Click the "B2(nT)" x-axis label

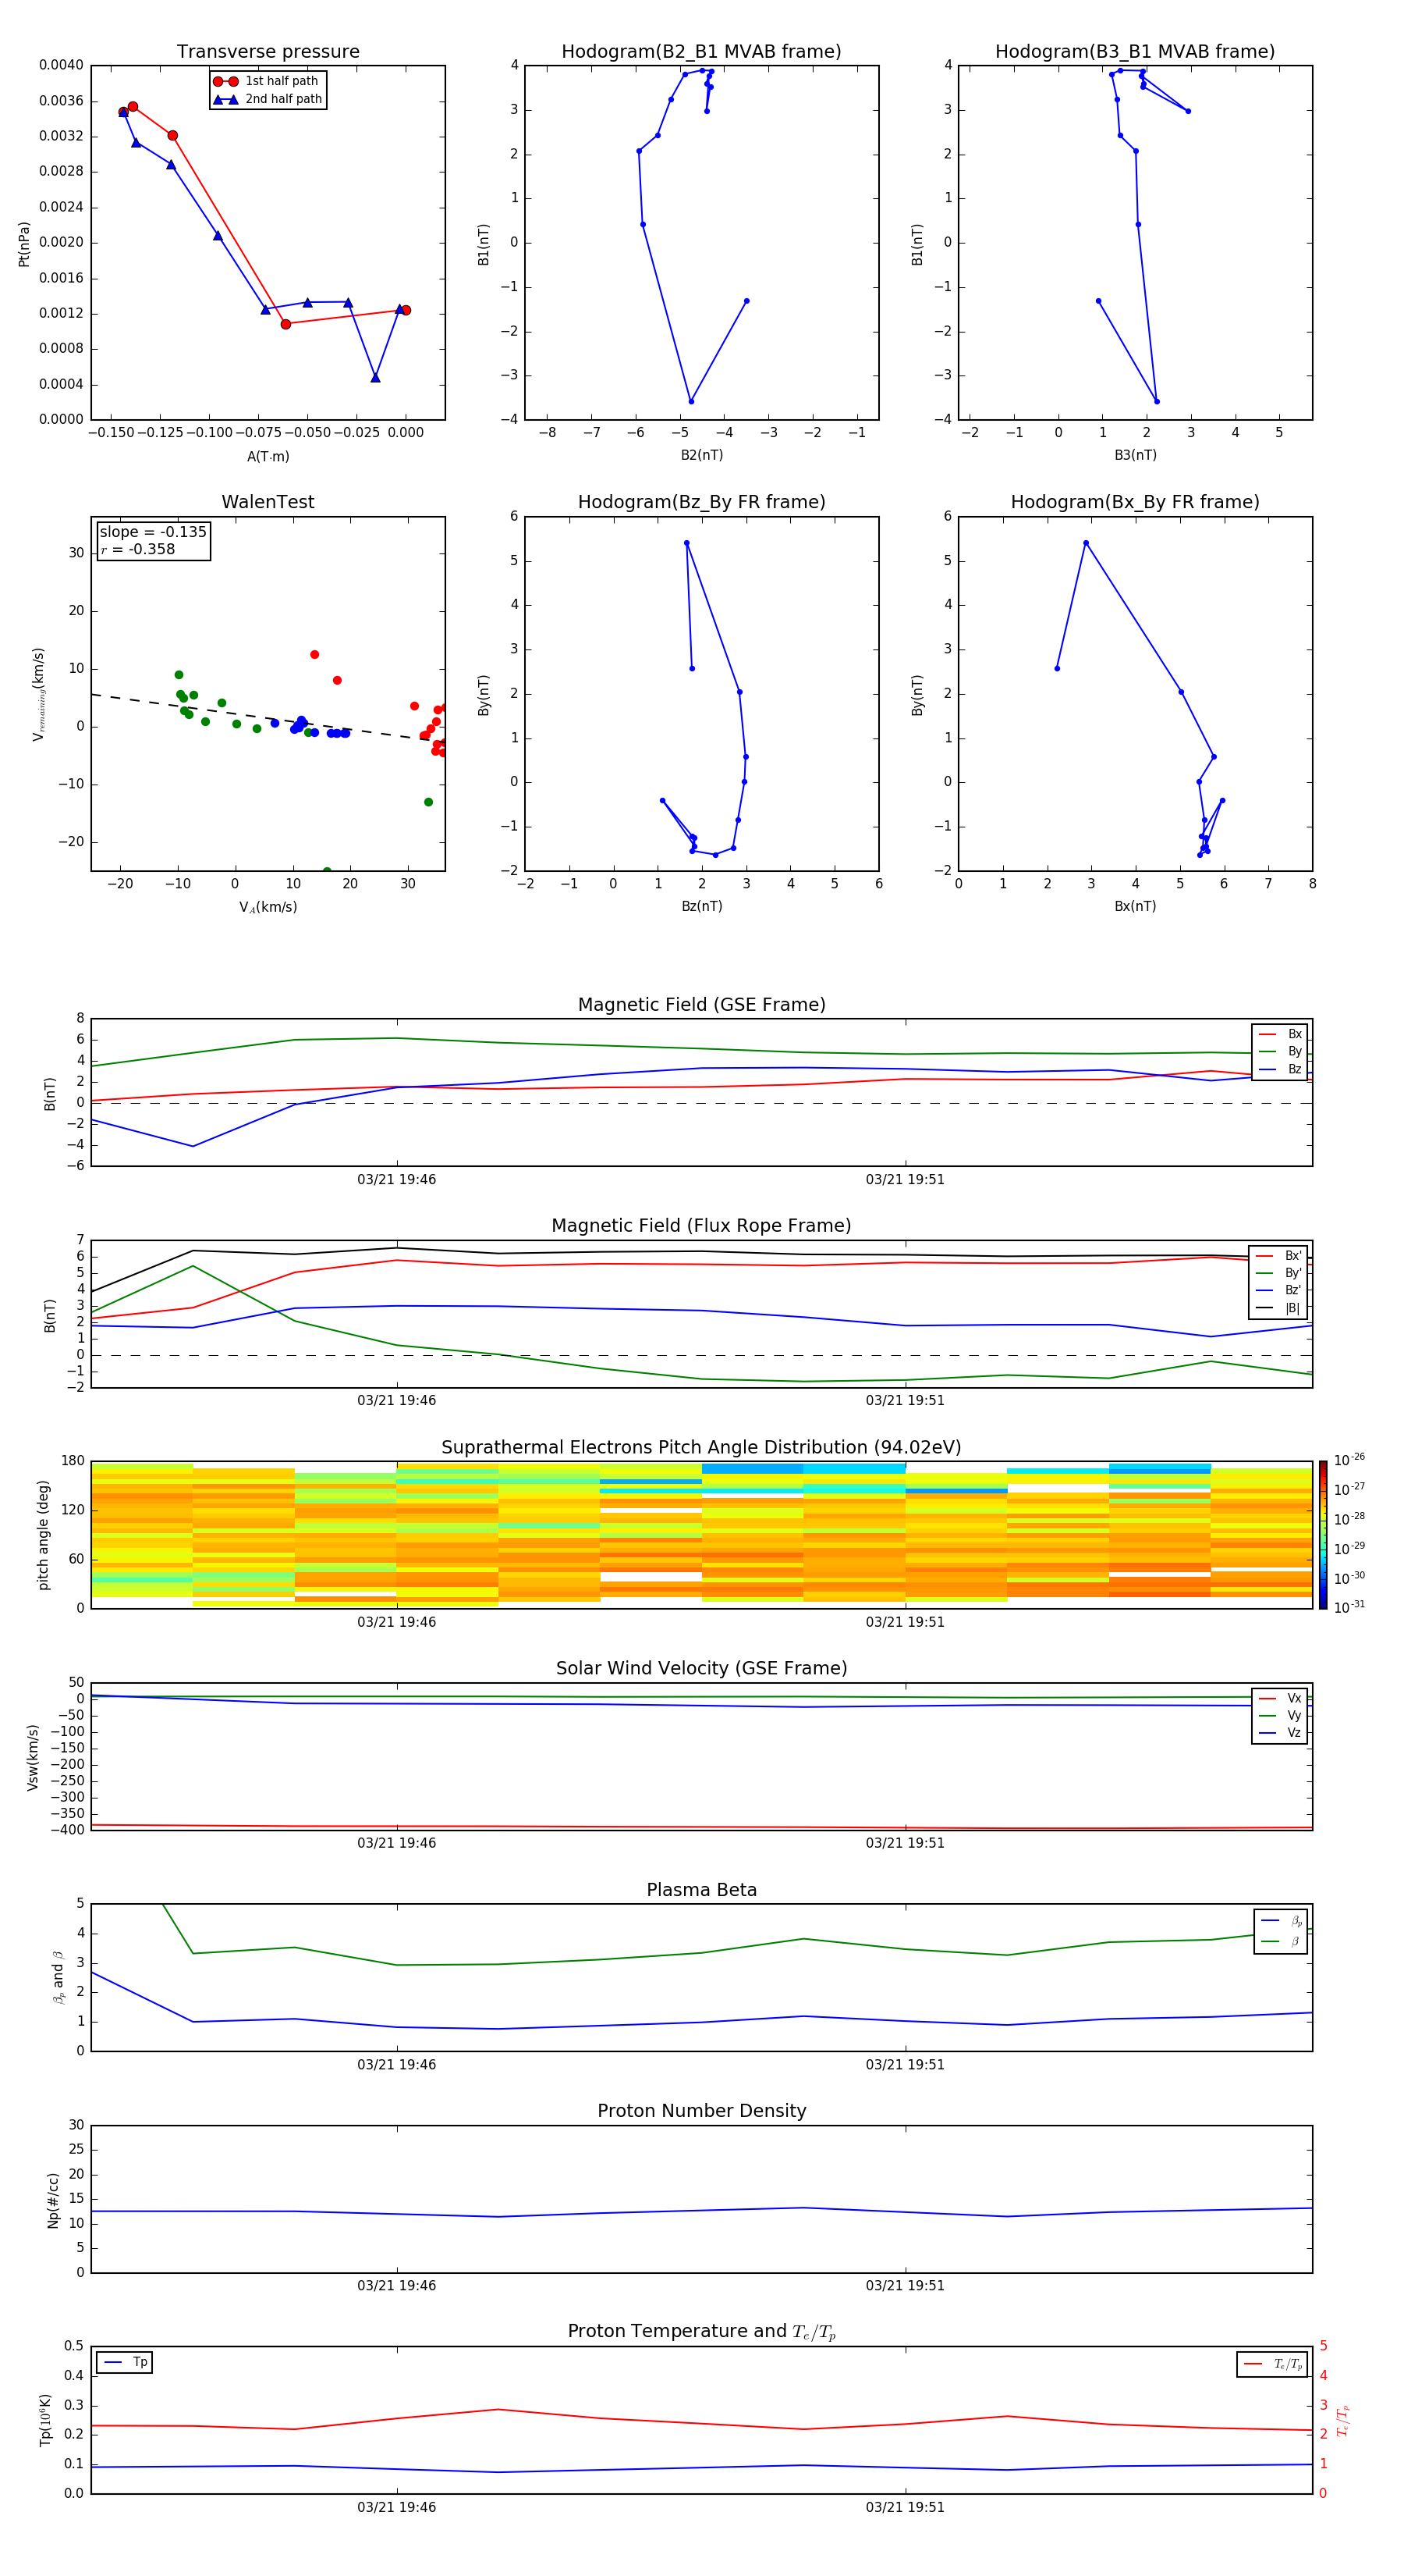(701, 455)
